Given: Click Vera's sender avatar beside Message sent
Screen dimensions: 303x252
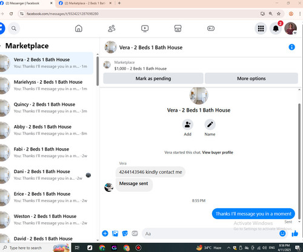Looking at the screenshot, I should 108,187.
